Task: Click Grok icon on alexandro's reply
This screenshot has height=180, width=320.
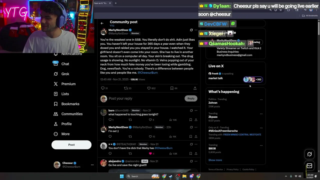Action: pos(191,161)
